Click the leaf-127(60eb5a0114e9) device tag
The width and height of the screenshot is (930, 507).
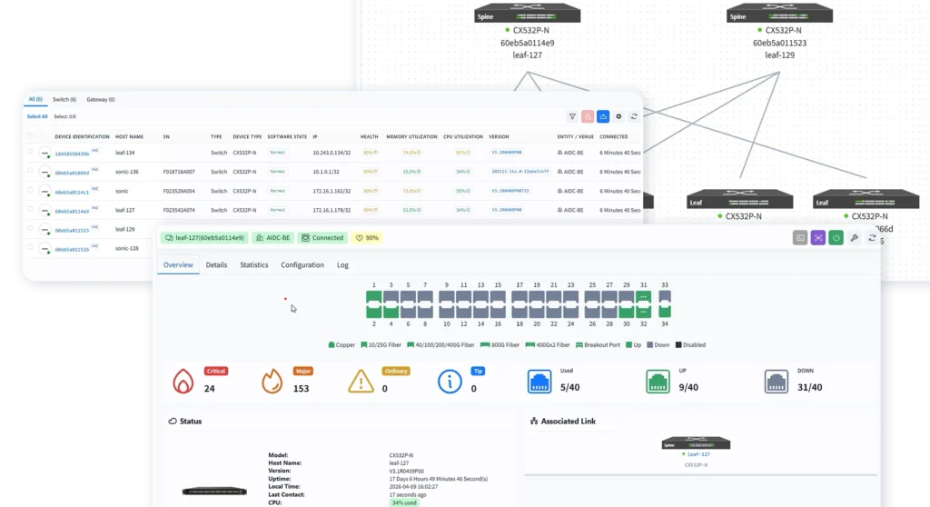click(x=204, y=238)
